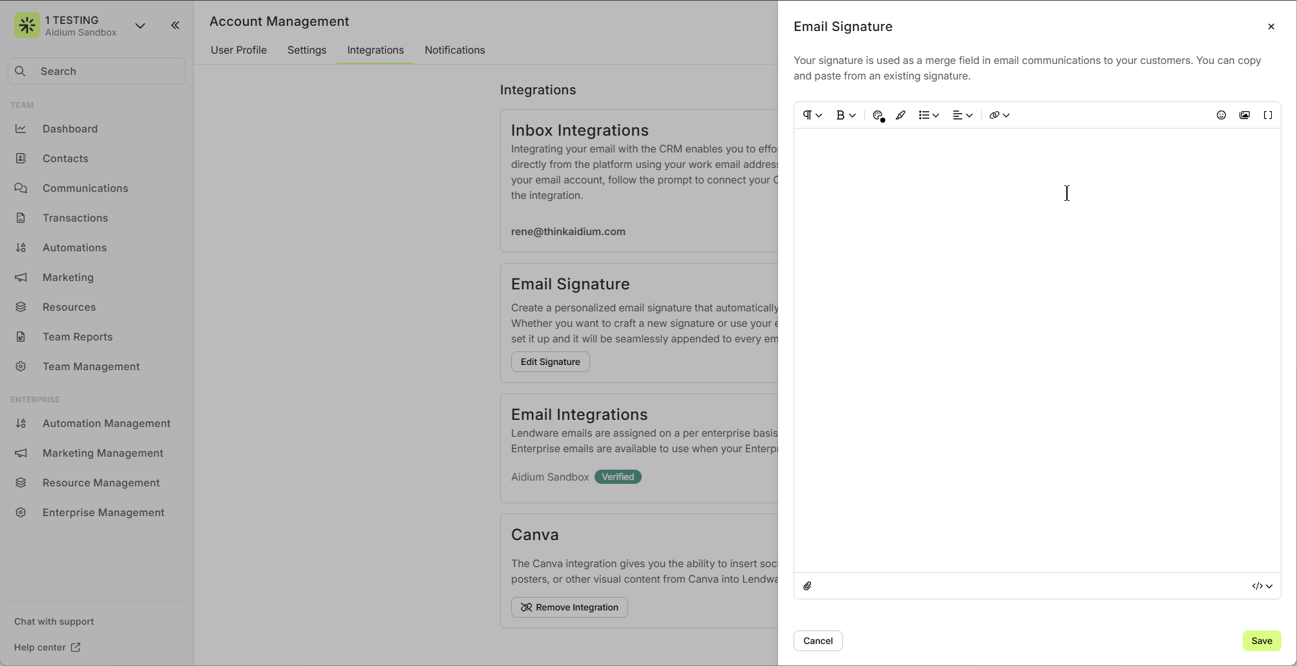Open the list type dropdown
This screenshot has height=666, width=1297.
pyautogui.click(x=928, y=115)
